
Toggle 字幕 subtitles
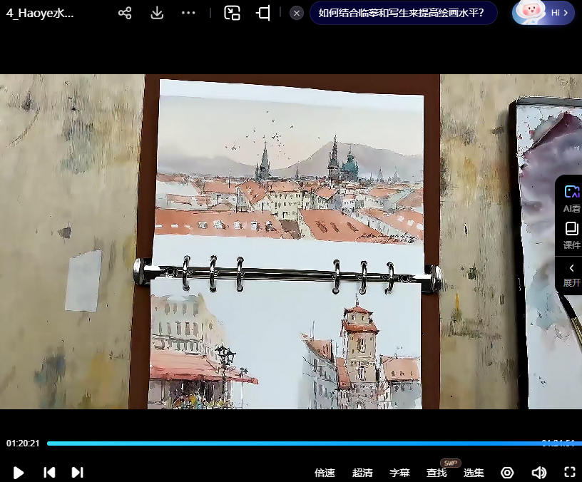click(399, 472)
